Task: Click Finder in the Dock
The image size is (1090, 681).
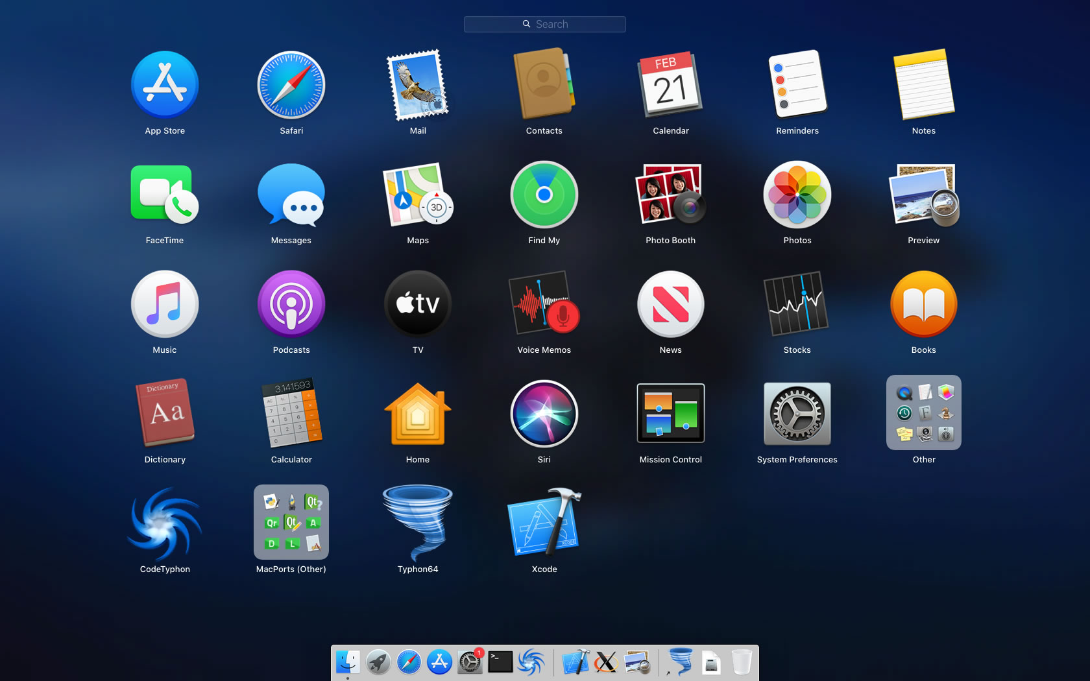Action: coord(348,662)
